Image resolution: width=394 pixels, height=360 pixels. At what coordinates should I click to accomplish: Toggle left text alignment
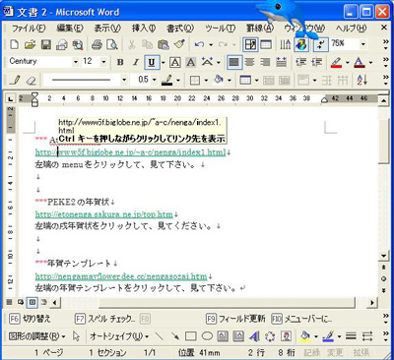click(234, 62)
